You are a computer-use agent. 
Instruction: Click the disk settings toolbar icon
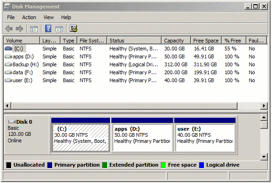pyautogui.click(x=74, y=28)
